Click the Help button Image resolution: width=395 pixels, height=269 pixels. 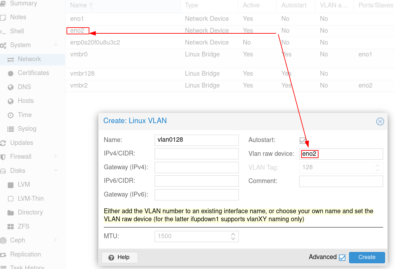(120, 257)
